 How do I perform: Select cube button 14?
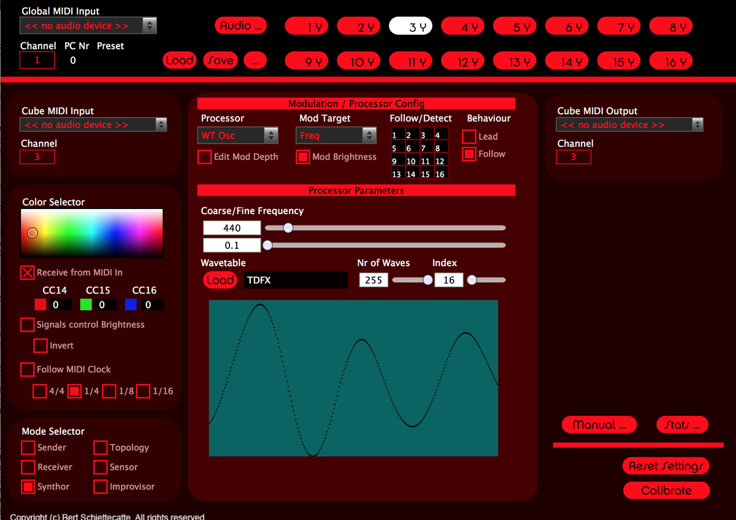point(567,61)
